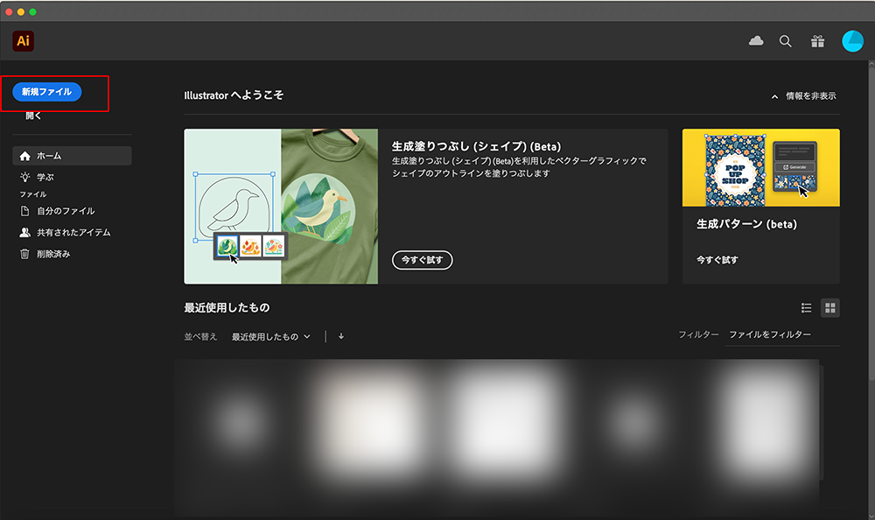Close the window with the red button
The height and width of the screenshot is (520, 875).
[x=9, y=11]
